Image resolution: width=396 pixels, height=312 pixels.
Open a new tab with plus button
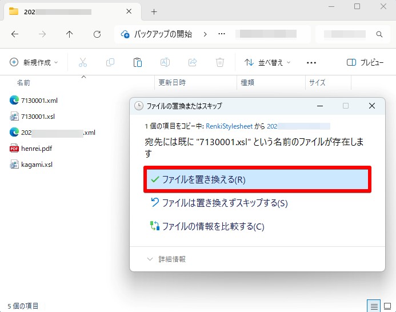tap(154, 11)
